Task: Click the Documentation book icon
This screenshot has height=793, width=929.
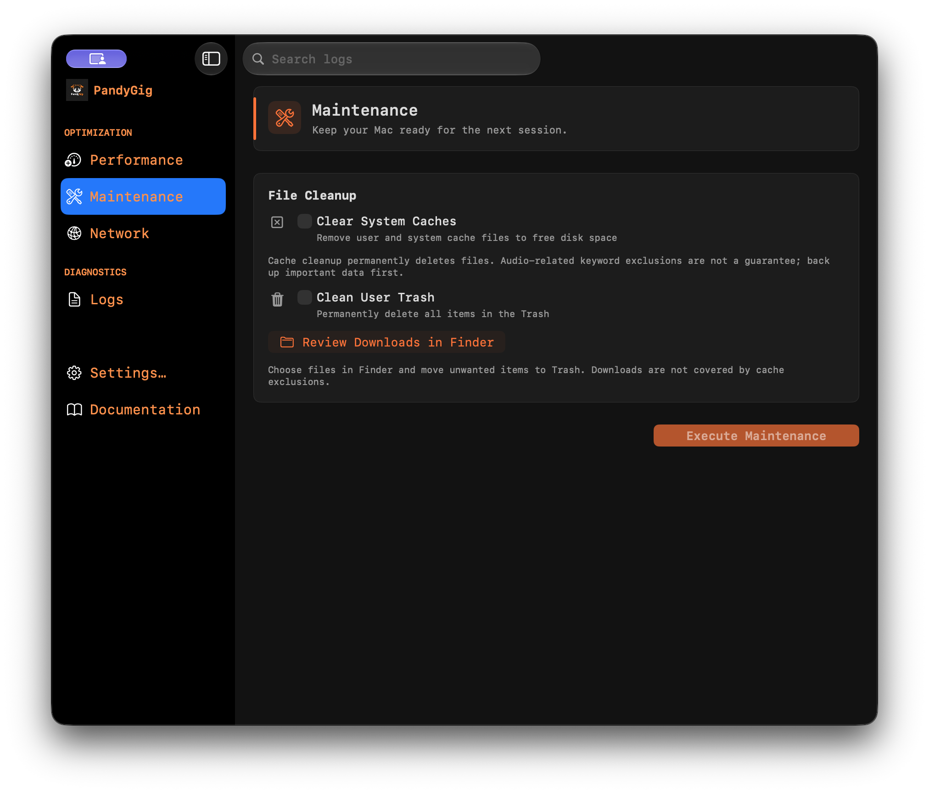Action: (x=74, y=409)
